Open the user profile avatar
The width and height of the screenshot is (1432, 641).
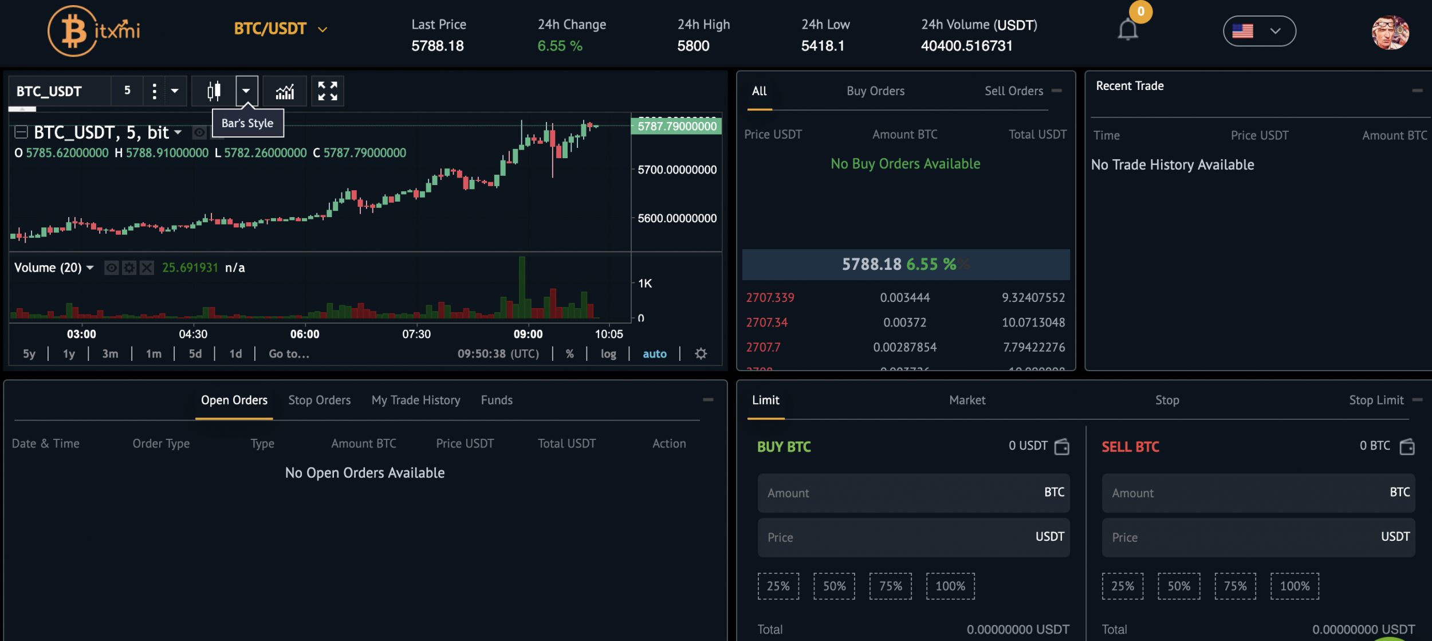click(x=1390, y=32)
